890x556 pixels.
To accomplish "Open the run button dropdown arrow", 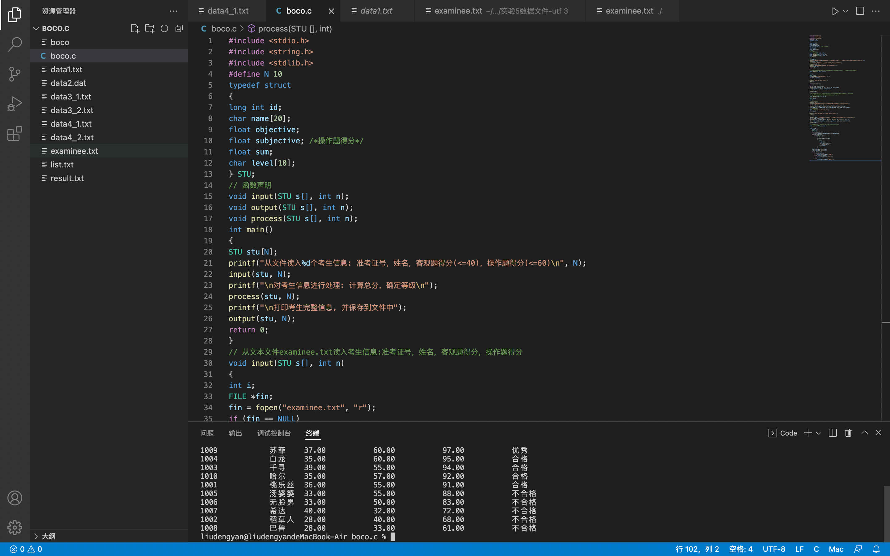I will [845, 11].
